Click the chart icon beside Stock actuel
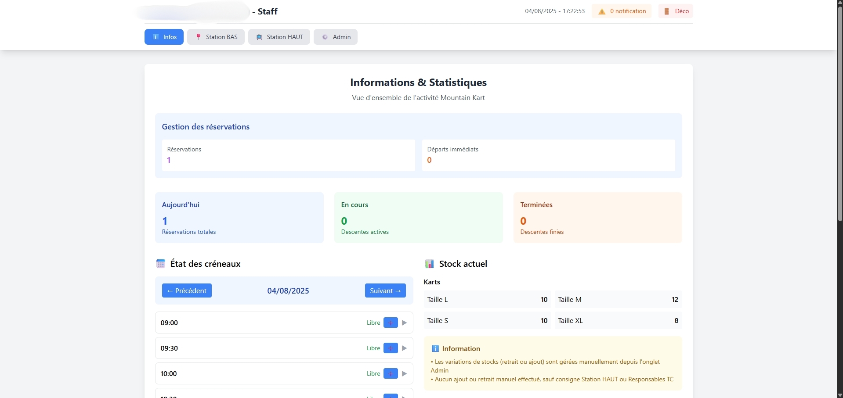The image size is (843, 398). click(x=430, y=264)
